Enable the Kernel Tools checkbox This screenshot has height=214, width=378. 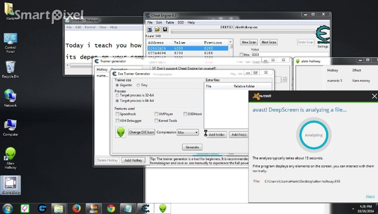(156, 121)
